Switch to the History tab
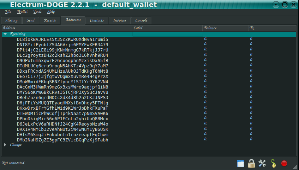Screen dimensions: 299x170 pos(11,20)
